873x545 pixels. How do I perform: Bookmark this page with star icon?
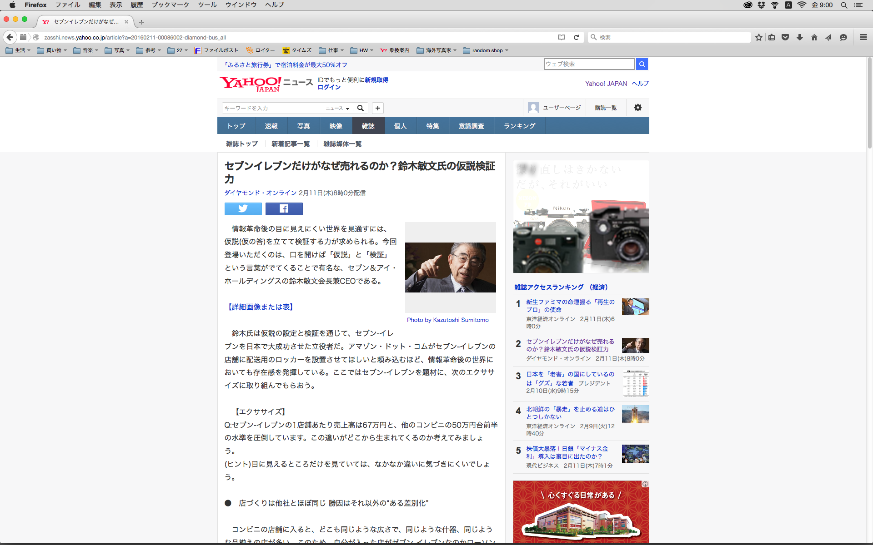758,37
